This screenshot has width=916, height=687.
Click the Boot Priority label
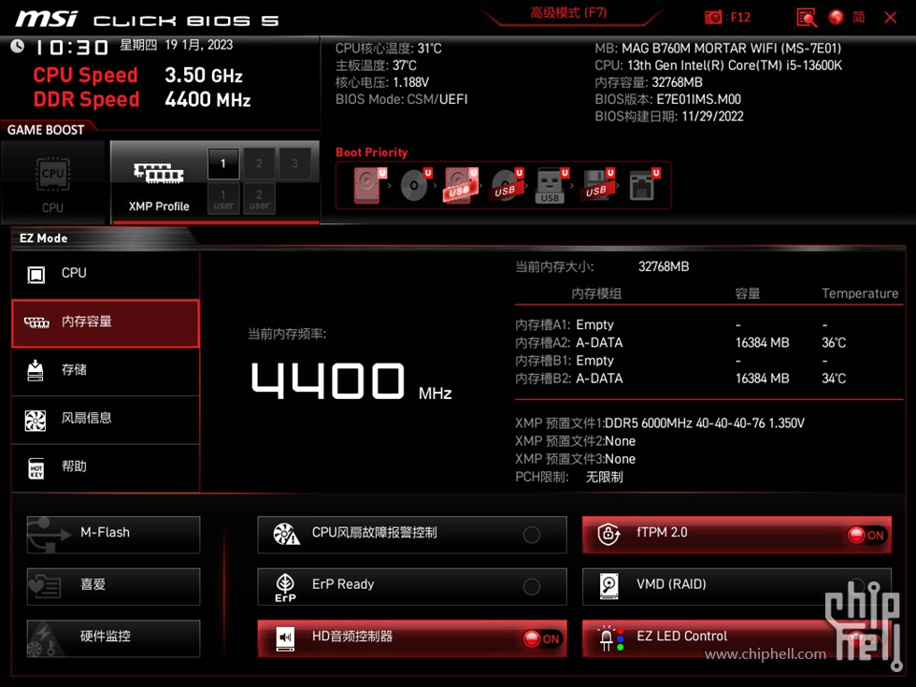(x=372, y=152)
